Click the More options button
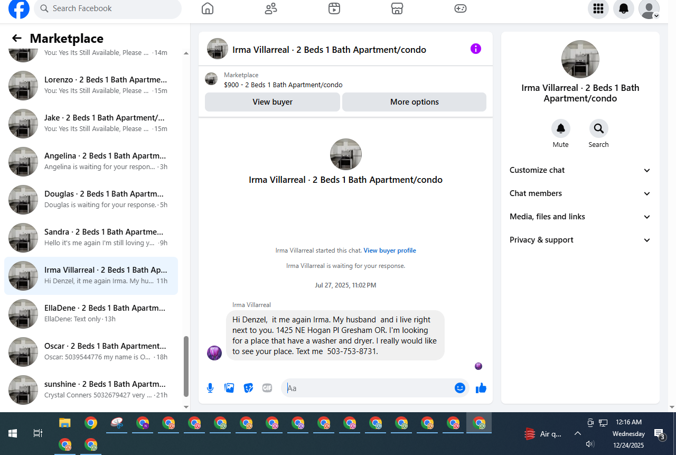Screen dimensions: 676x455 (x=415, y=102)
